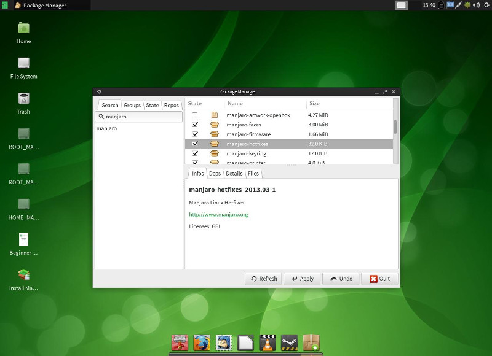
Task: Sort packages by the Name column header
Action: (235, 104)
